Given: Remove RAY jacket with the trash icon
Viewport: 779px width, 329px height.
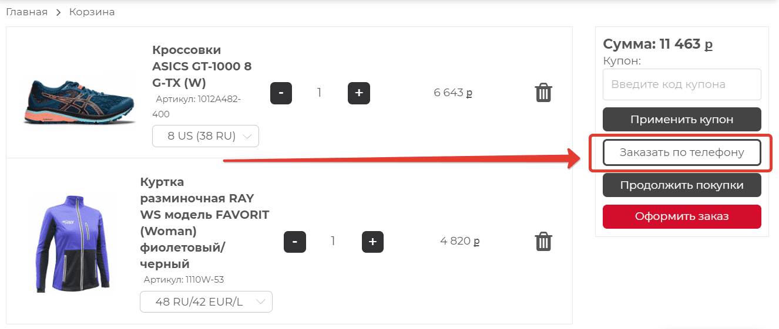Looking at the screenshot, I should (543, 242).
